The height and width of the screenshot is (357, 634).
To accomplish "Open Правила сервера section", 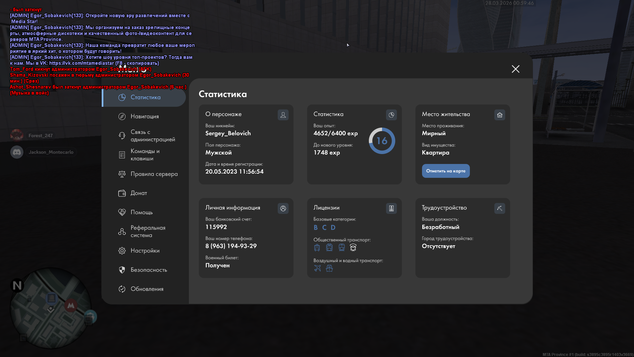I will (x=154, y=174).
